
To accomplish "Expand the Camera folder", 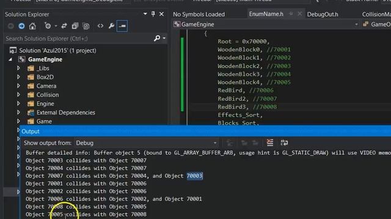I will tap(18, 86).
